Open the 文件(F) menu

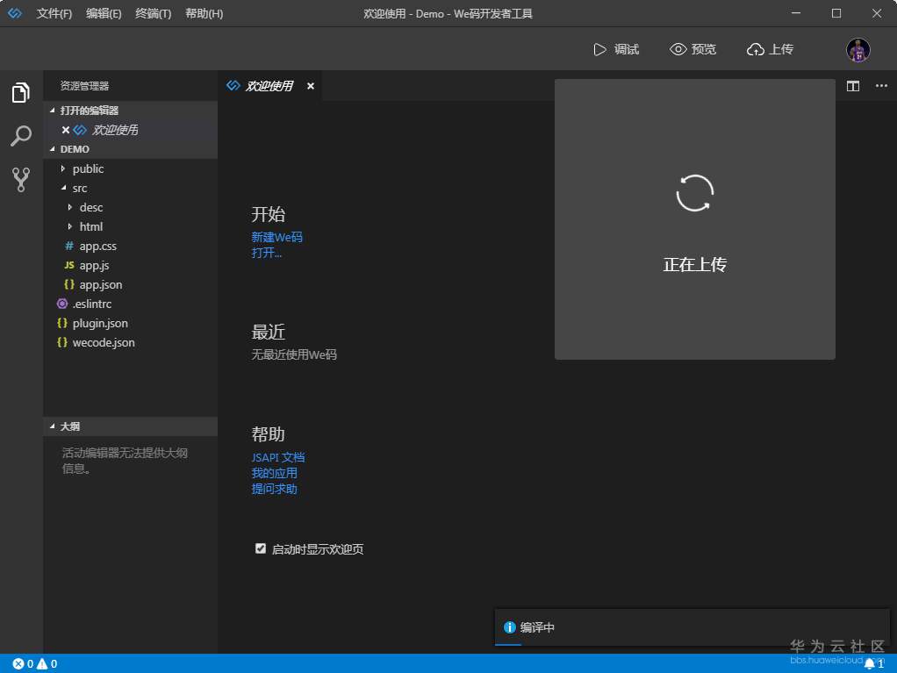click(54, 13)
